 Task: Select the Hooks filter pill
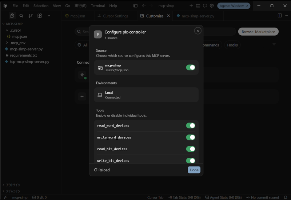232,45
